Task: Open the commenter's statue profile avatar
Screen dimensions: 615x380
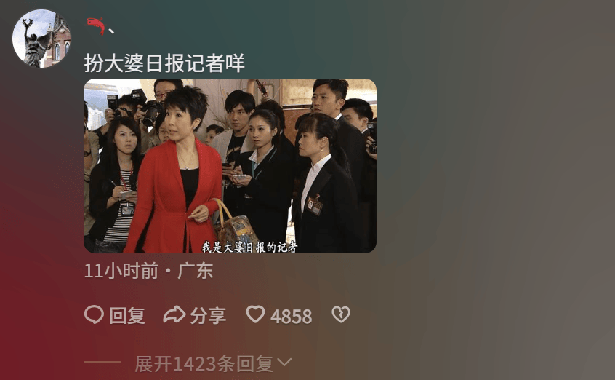Action: pyautogui.click(x=41, y=39)
